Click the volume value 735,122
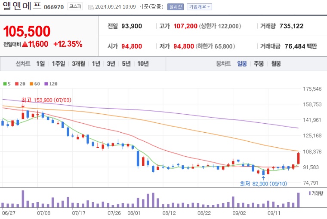This screenshot has width=327, height=219. pyautogui.click(x=291, y=26)
